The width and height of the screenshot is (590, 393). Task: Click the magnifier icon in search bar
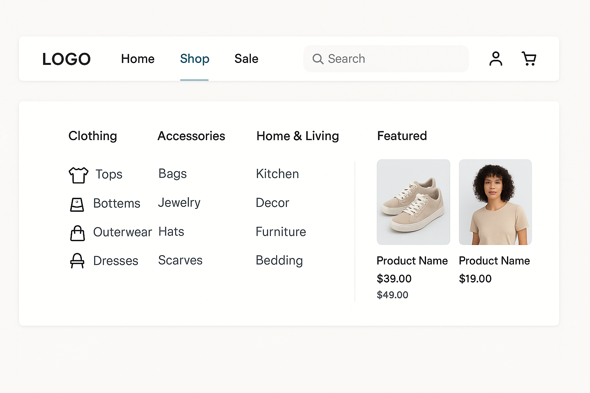click(x=318, y=59)
